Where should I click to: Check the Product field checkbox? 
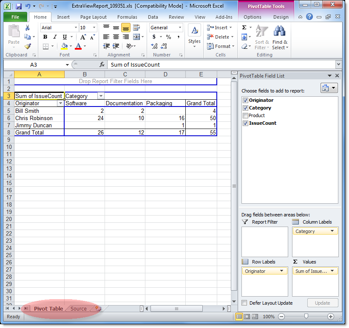(x=245, y=115)
